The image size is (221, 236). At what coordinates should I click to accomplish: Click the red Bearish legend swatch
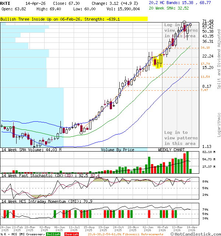(71, 234)
